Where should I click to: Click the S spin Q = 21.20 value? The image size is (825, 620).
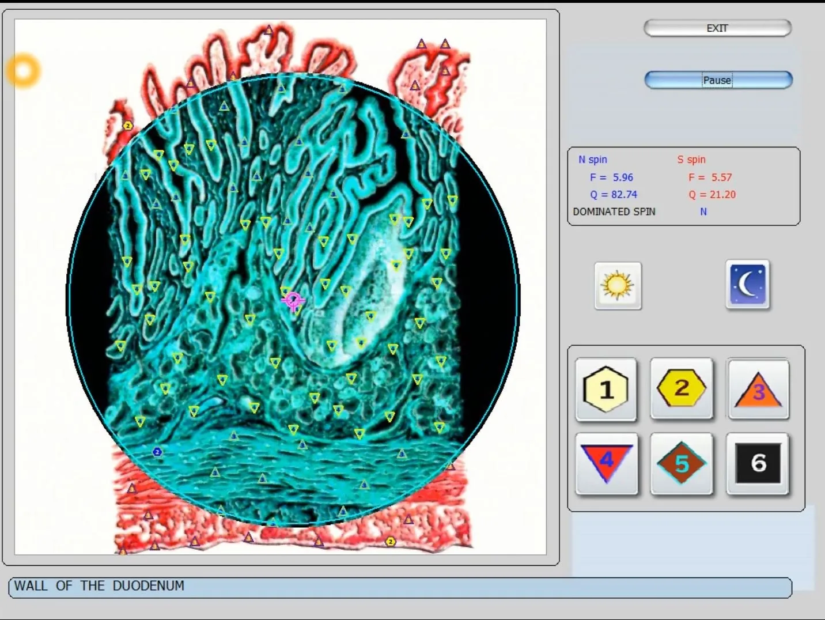[712, 195]
